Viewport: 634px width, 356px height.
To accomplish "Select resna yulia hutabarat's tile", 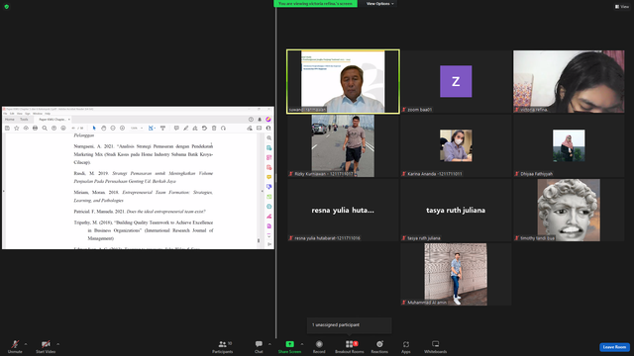I will click(343, 210).
